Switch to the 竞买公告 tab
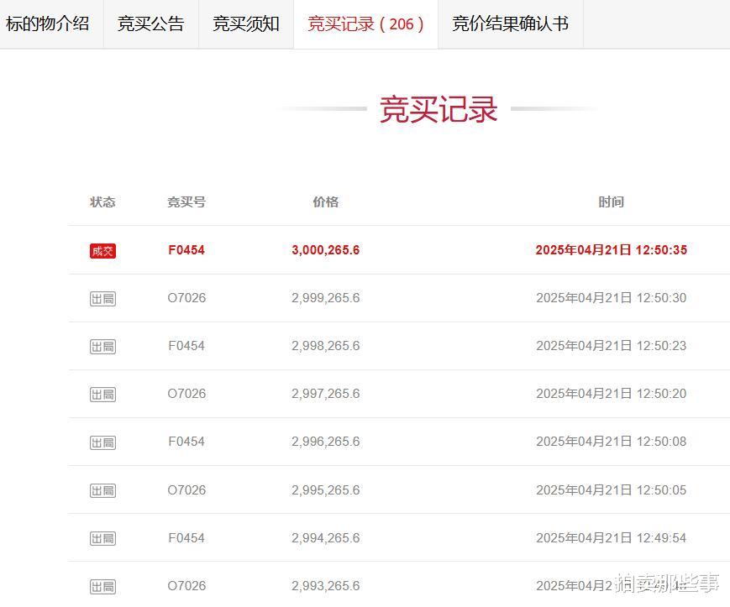Image resolution: width=730 pixels, height=607 pixels. pos(151,24)
